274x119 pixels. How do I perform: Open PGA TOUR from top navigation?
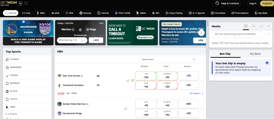(x=123, y=13)
